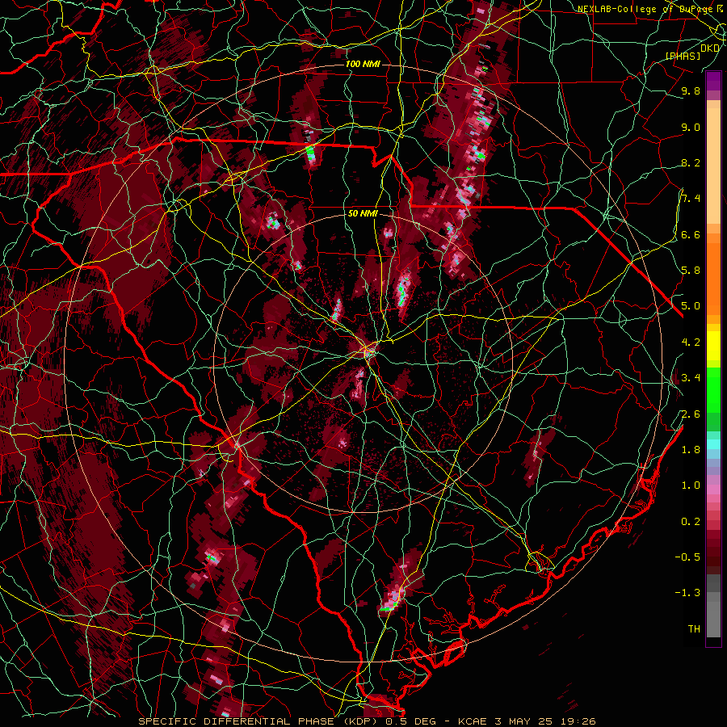Click the 8.2 scale label
Screen dimensions: 727x727
[x=691, y=162]
